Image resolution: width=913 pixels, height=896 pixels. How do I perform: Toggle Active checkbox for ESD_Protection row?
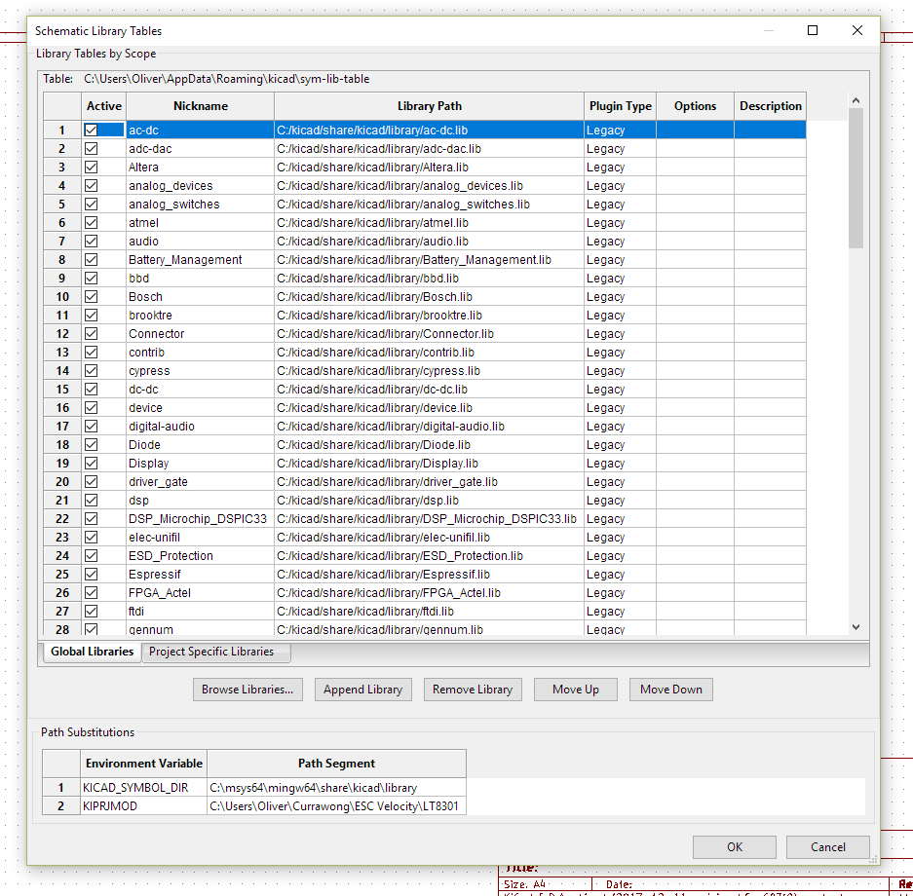[92, 556]
